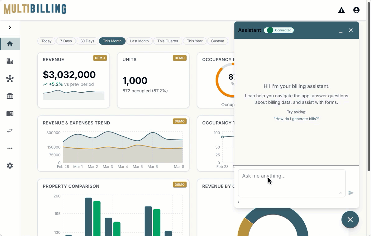The image size is (371, 236).
Task: Click the Ask me anything input field
Action: [291, 183]
